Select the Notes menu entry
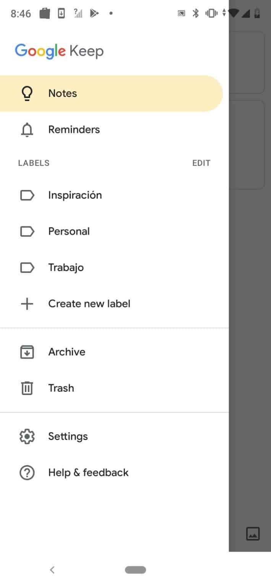Screen dimensions: 271x588 [62, 93]
